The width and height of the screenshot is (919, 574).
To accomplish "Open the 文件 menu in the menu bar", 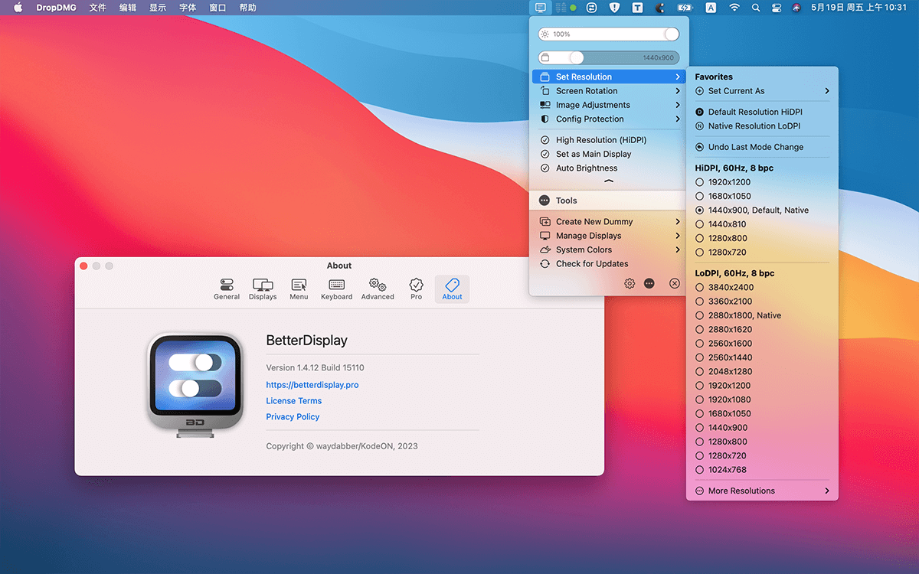I will point(97,8).
